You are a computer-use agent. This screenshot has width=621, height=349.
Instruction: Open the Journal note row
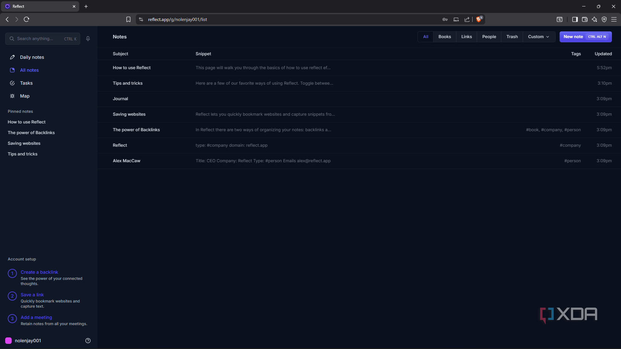[359, 99]
